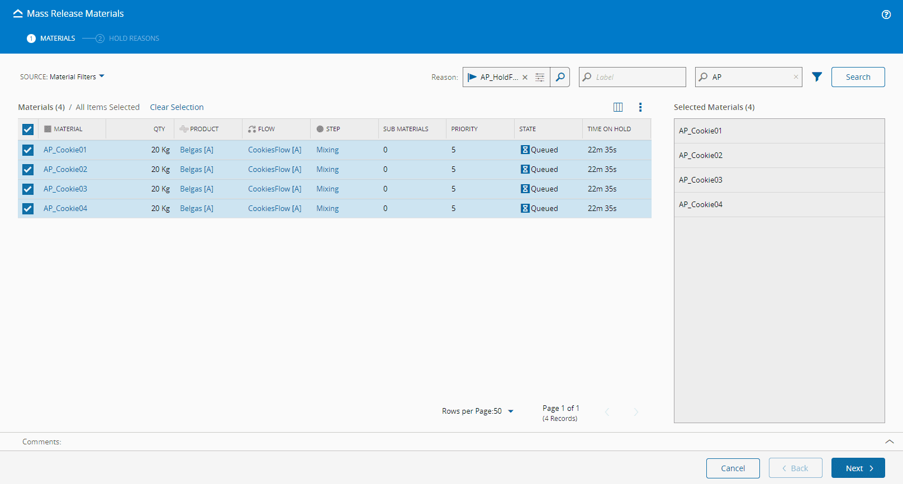This screenshot has width=903, height=484.
Task: Clear the AP search text
Action: click(x=796, y=77)
